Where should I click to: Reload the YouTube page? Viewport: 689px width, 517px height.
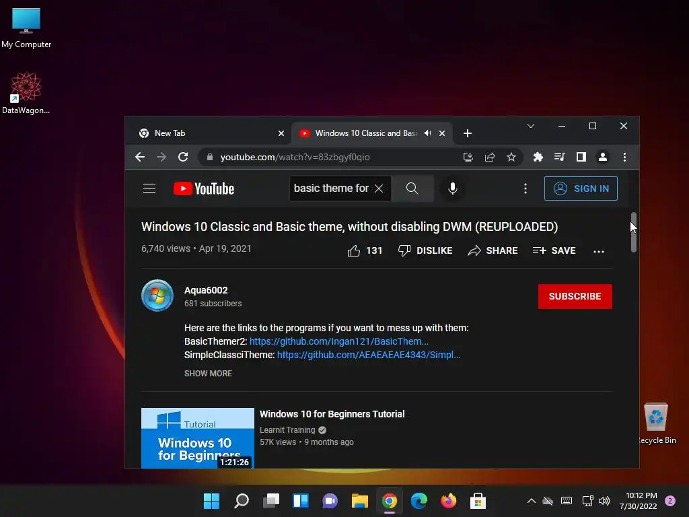pos(183,157)
